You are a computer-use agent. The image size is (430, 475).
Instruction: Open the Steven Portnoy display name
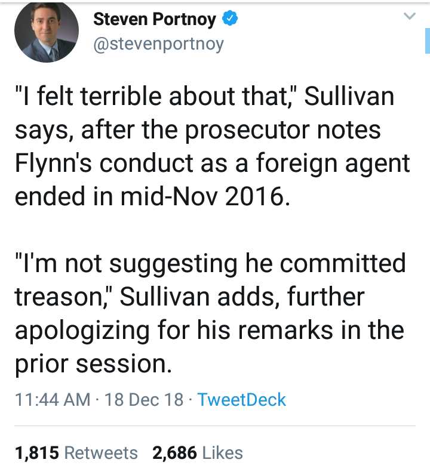[x=155, y=19]
